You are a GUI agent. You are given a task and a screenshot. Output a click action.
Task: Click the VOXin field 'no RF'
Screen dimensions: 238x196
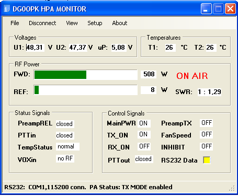(65, 158)
